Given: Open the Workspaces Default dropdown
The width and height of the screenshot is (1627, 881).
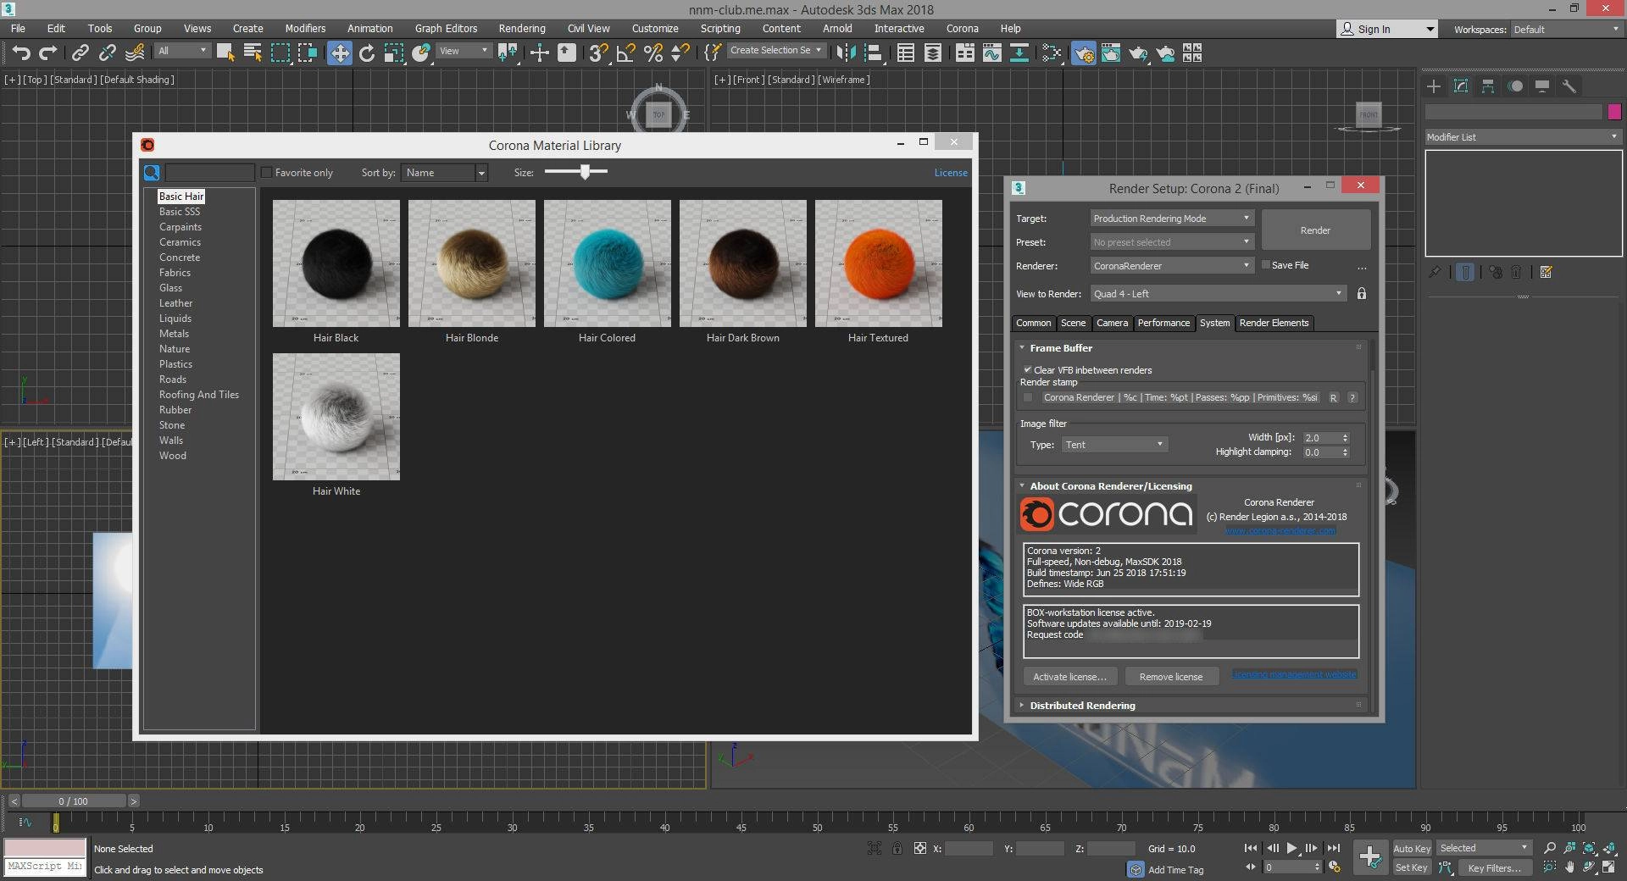Looking at the screenshot, I should [x=1566, y=29].
